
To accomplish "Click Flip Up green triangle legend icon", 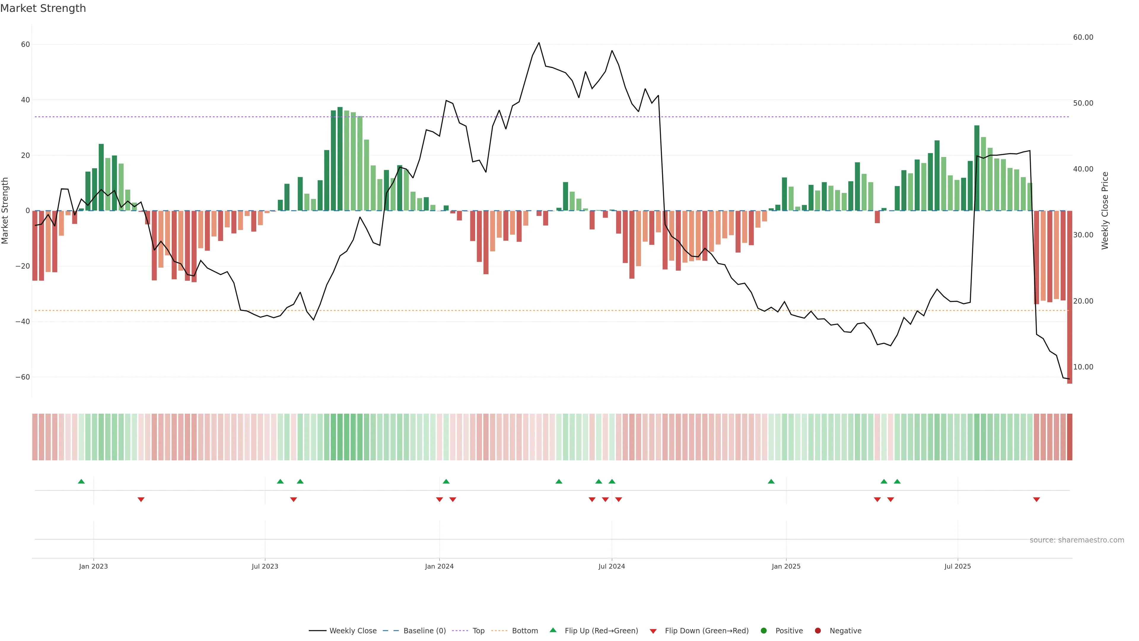I will [x=553, y=630].
